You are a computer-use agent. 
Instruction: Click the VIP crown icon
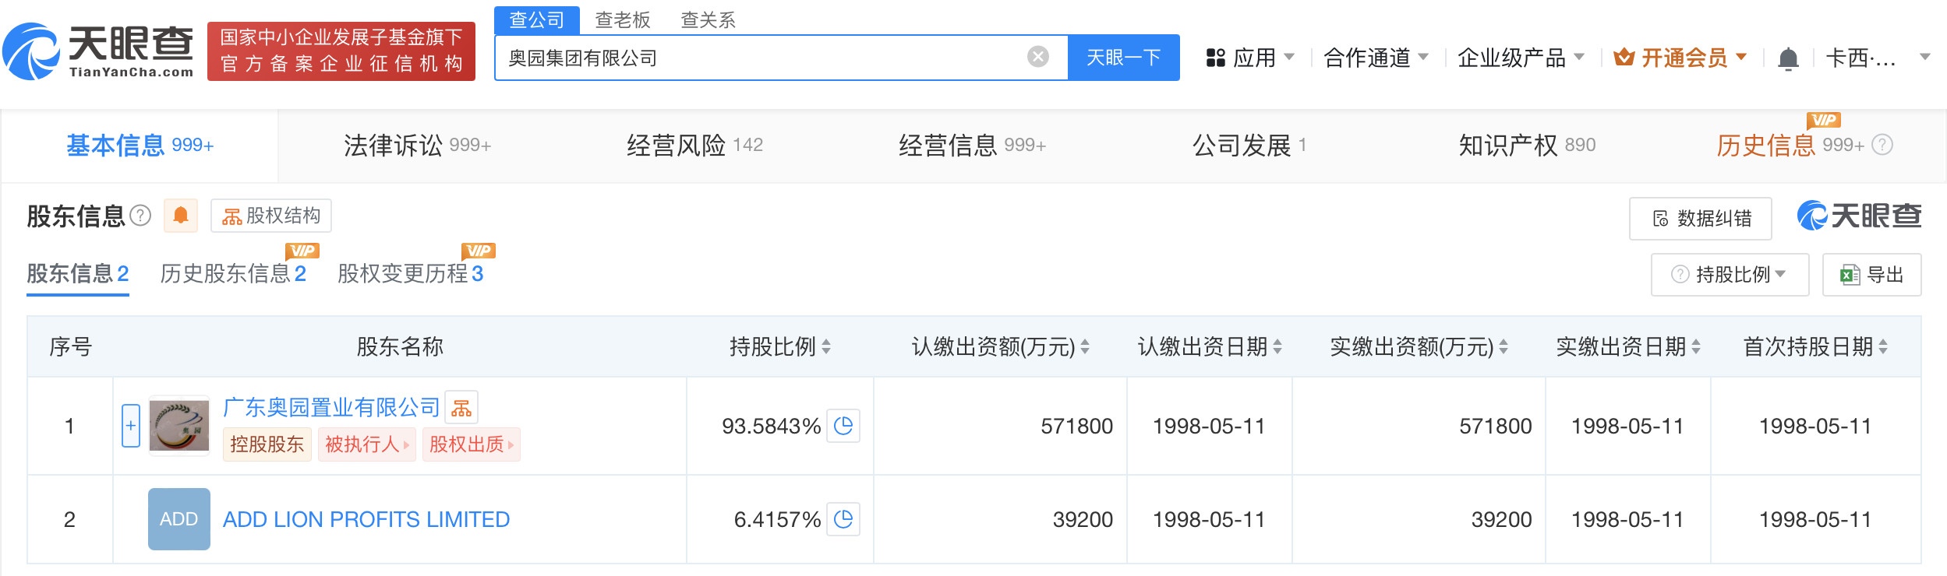[x=1624, y=57]
